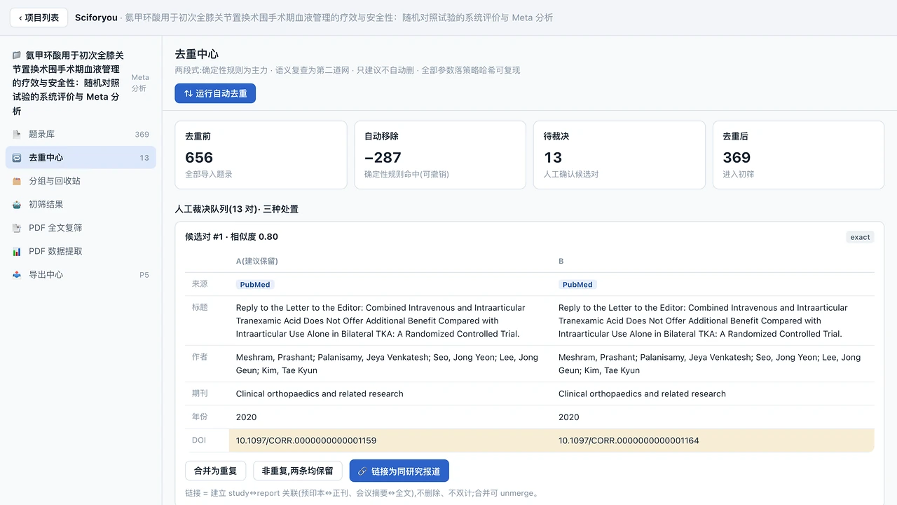Click the PDF 全文复筛 document icon
897x505 pixels.
click(17, 228)
